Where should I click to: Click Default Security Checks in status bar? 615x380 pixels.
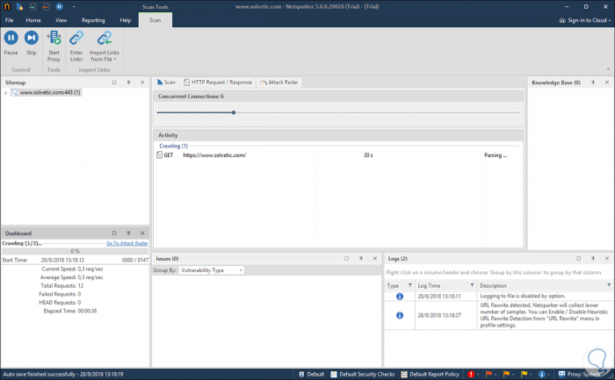[362, 374]
